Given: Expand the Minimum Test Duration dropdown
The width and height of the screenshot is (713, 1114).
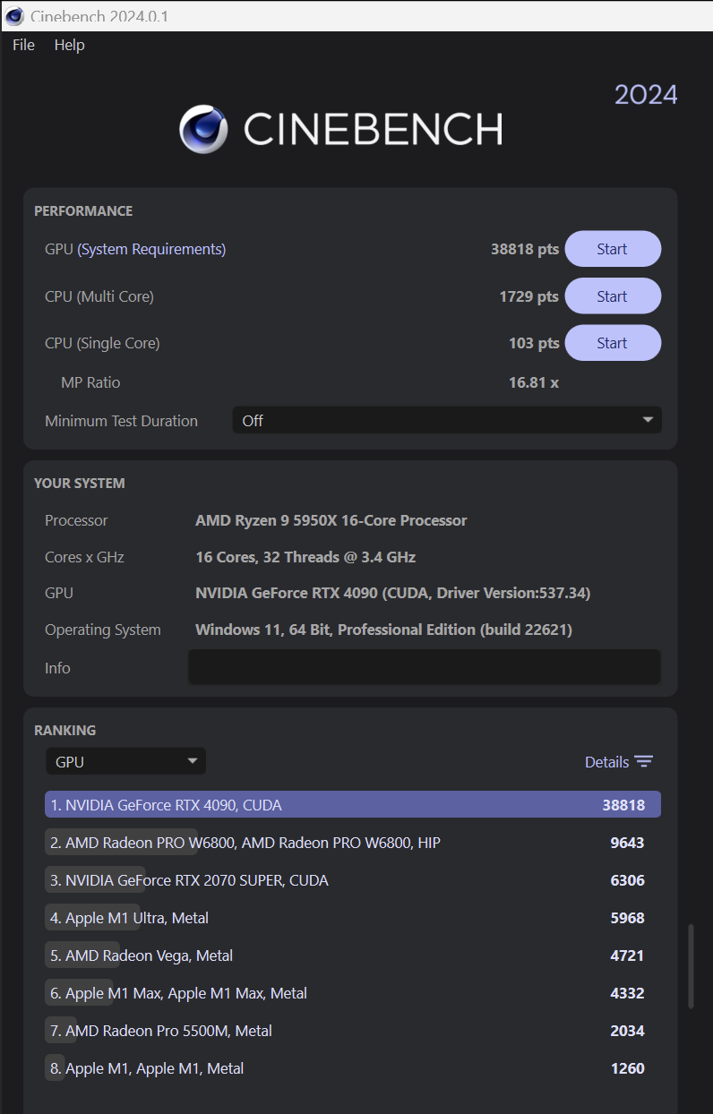Looking at the screenshot, I should coord(446,421).
